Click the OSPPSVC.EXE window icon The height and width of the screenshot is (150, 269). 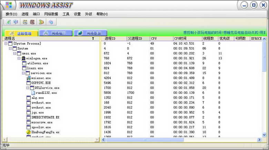click(29, 83)
